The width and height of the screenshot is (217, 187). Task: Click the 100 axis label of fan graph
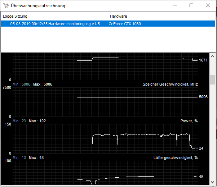(8, 161)
